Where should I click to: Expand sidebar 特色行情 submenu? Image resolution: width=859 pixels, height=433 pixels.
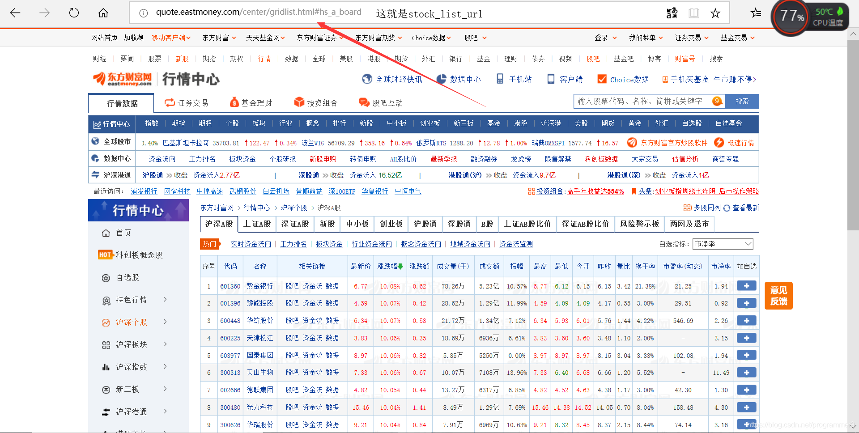(x=165, y=299)
